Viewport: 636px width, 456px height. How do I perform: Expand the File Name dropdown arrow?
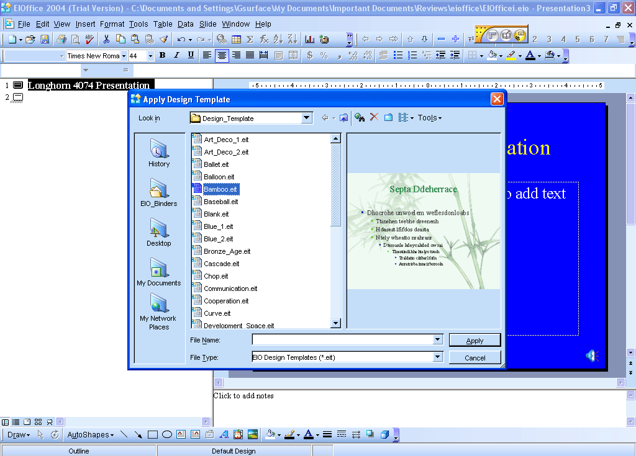[x=438, y=339]
